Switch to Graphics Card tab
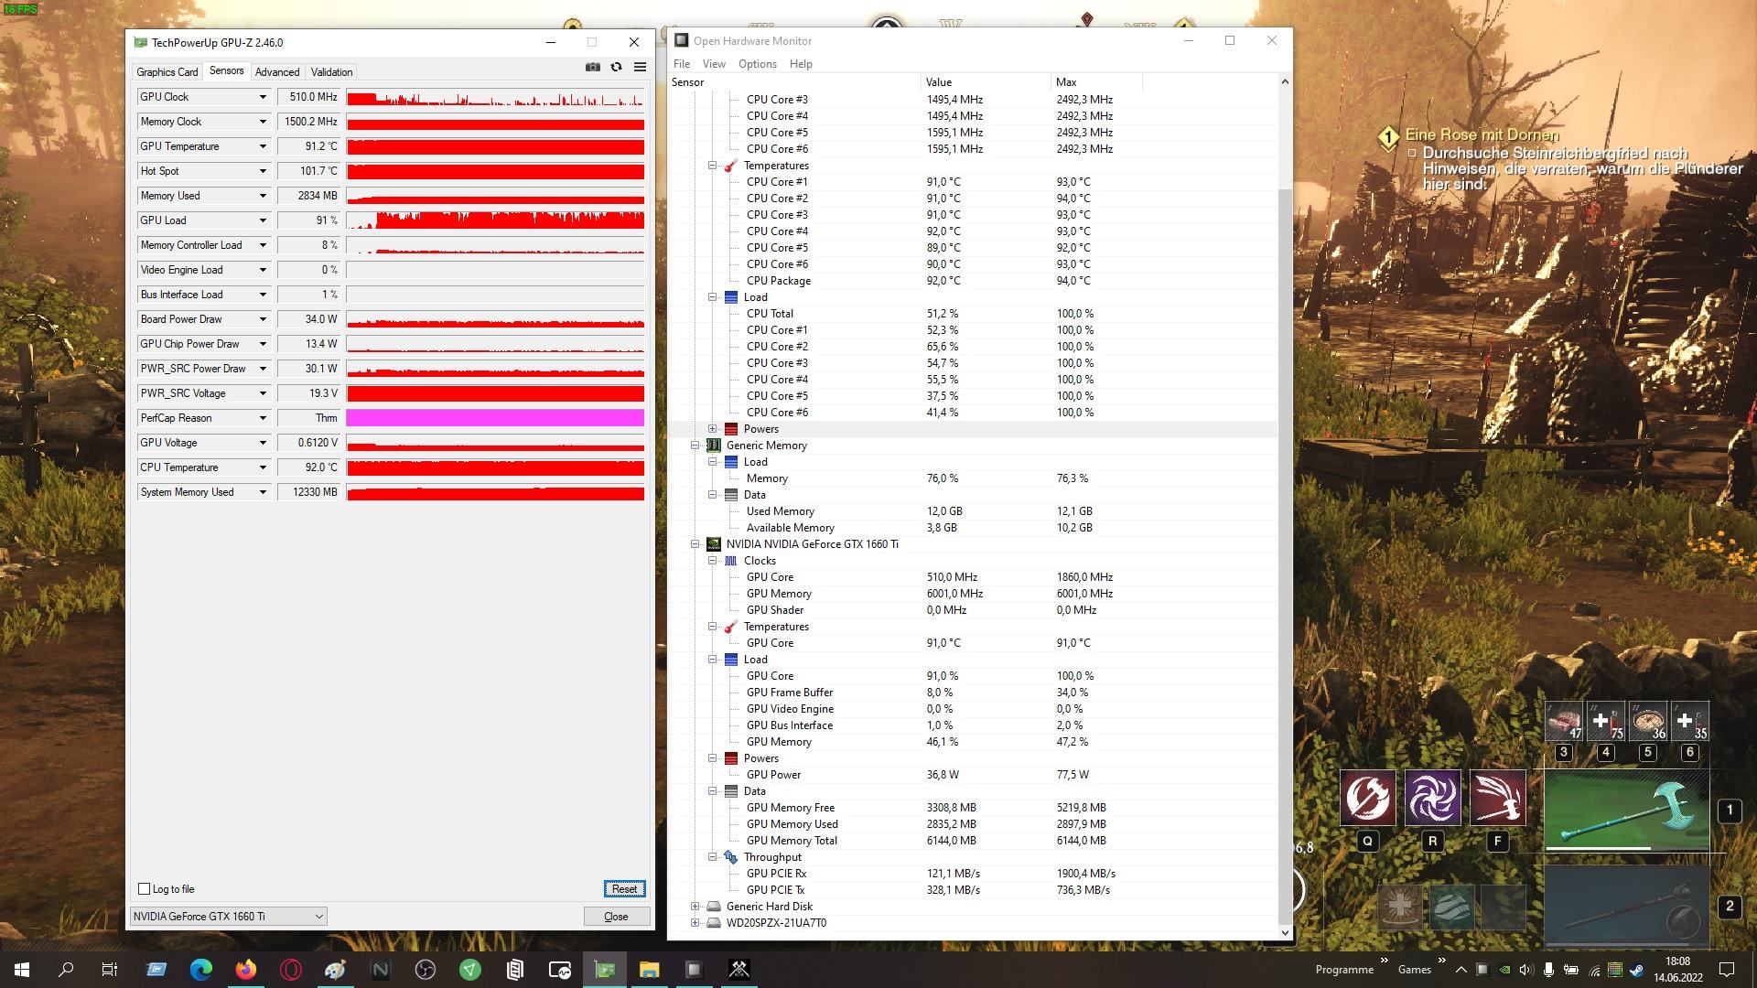Viewport: 1757px width, 988px height. (167, 72)
